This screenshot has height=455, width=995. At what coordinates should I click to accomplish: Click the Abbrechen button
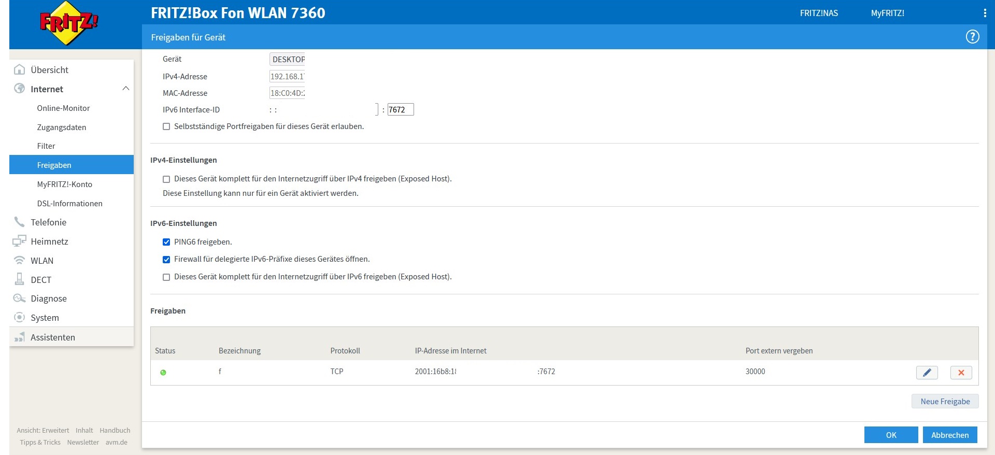[950, 435]
